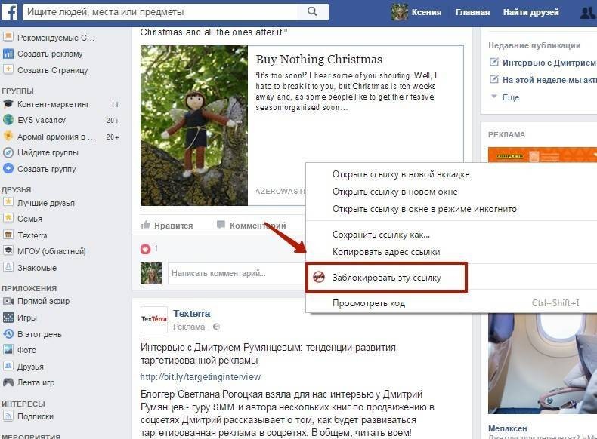This screenshot has height=439, width=597.
Task: Click the Друзья sidebar icon
Action: (8, 366)
